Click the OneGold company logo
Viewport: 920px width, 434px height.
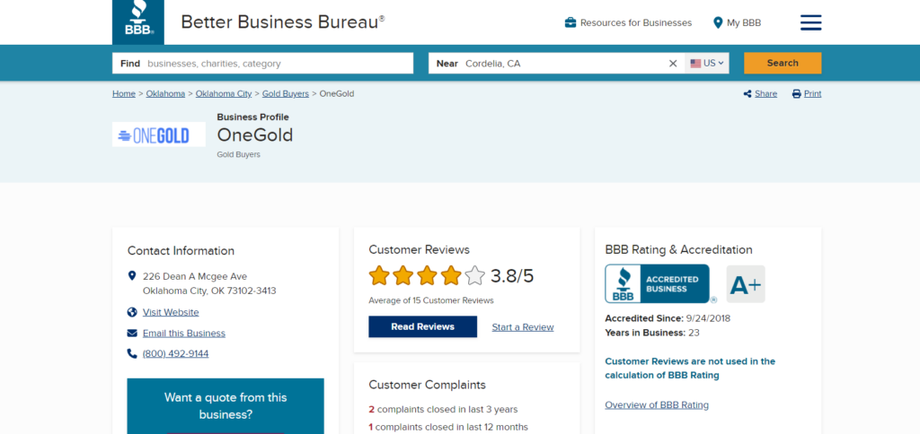click(x=158, y=135)
